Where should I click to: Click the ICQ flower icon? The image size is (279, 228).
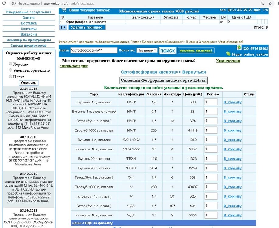[x=239, y=48]
